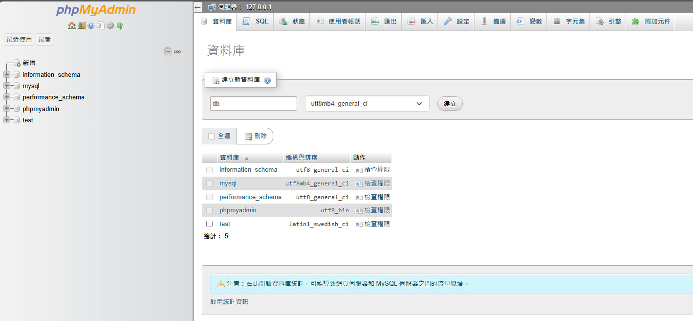The width and height of the screenshot is (693, 321).
Task: Tick checkbox for information_schema row
Action: coord(209,170)
